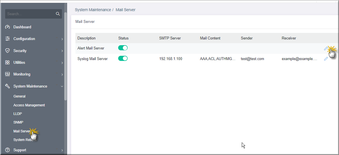339x155 pixels.
Task: Click the Support question mark icon
Action: pos(7,150)
